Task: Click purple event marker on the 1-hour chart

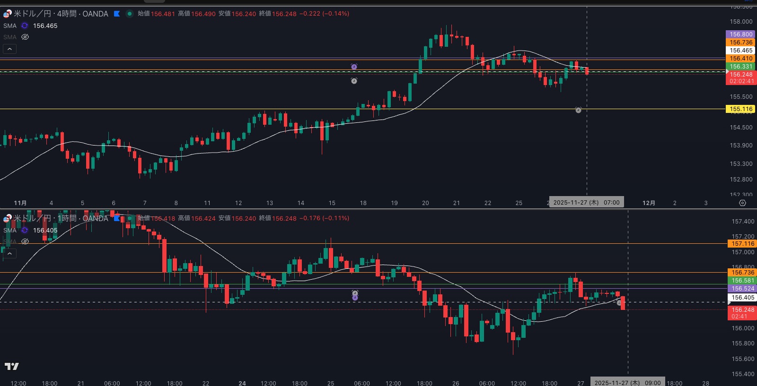Action: pos(355,297)
